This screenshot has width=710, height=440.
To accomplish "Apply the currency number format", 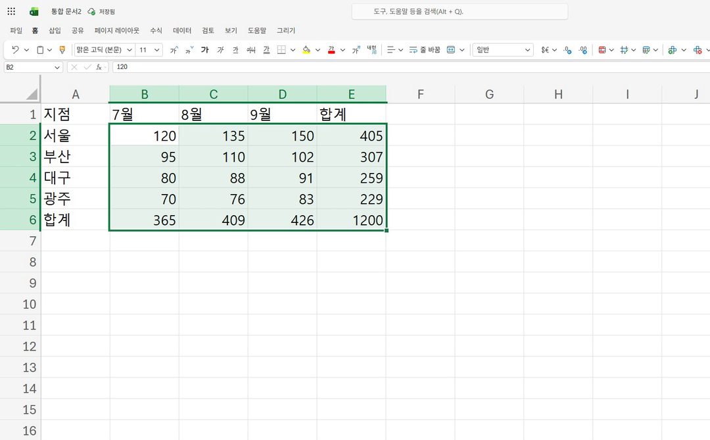I will 545,50.
